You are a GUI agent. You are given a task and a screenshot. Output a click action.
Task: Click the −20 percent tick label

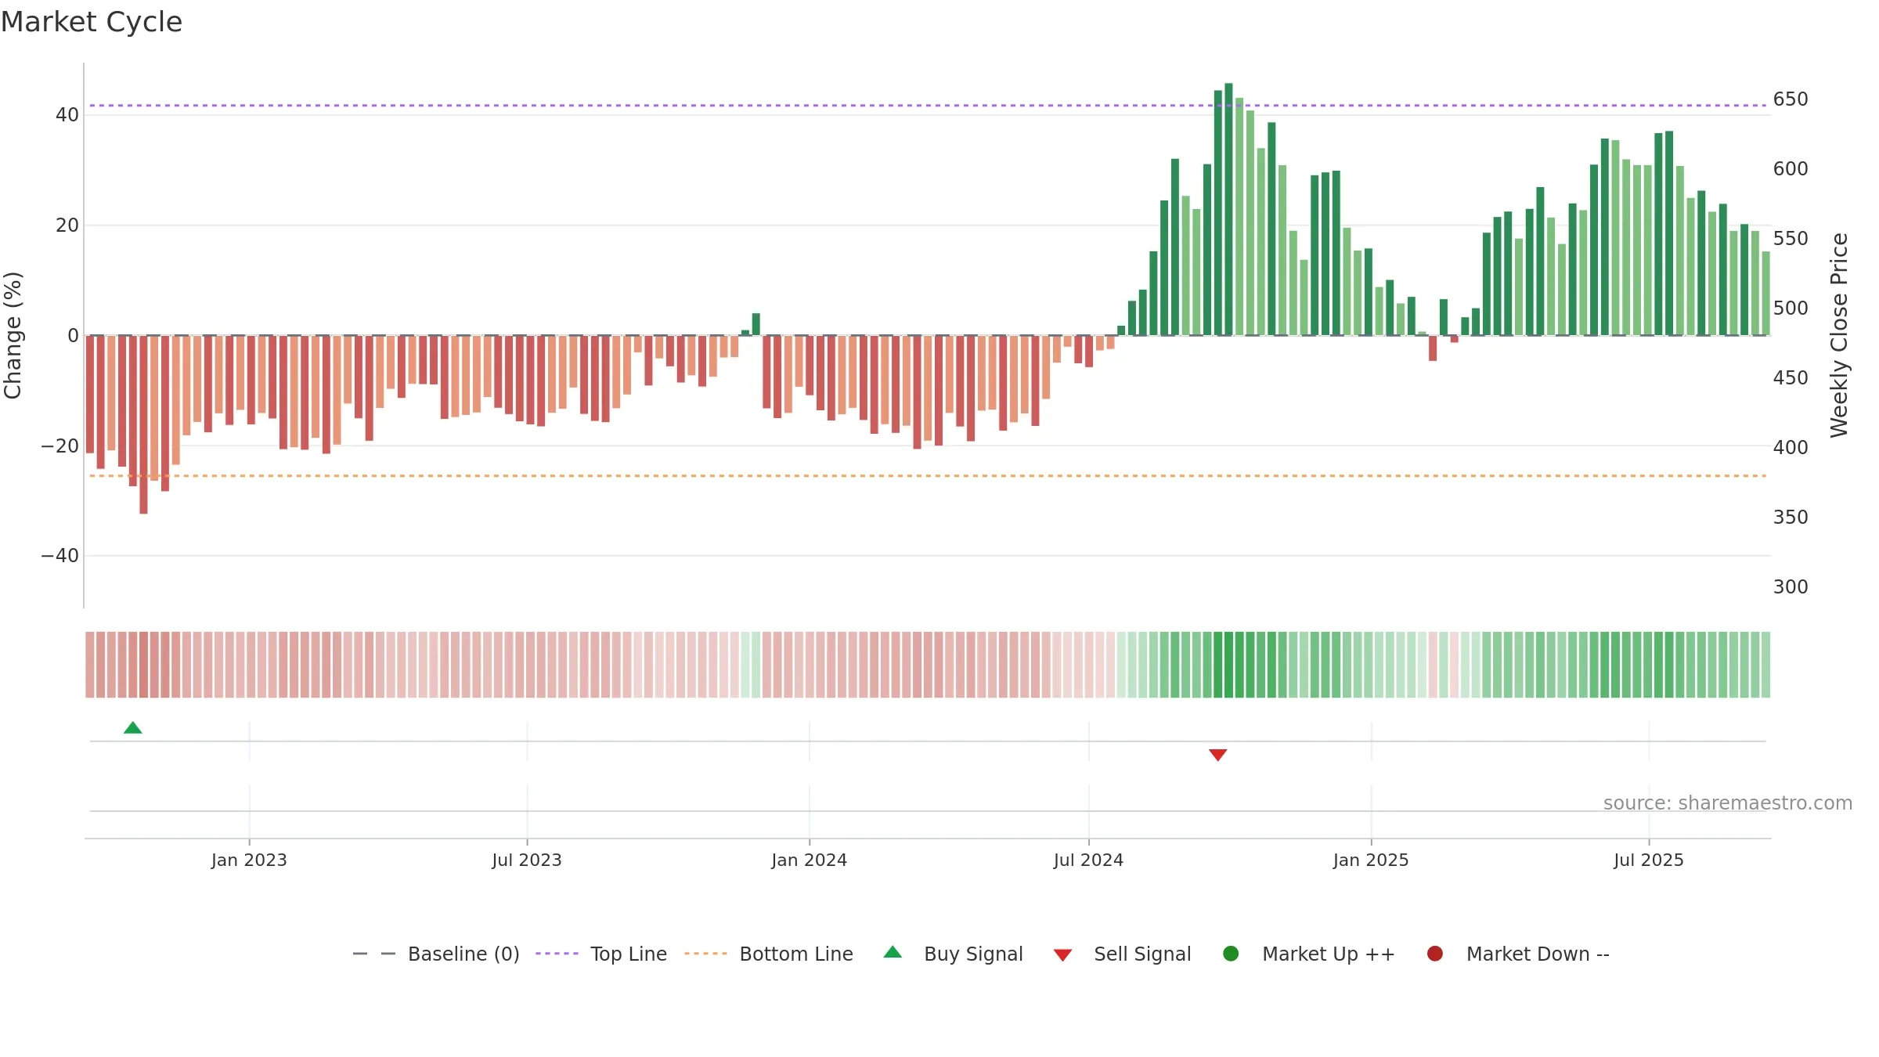[60, 446]
